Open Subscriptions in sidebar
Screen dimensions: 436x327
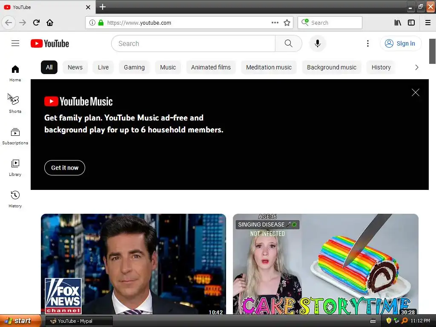15,136
